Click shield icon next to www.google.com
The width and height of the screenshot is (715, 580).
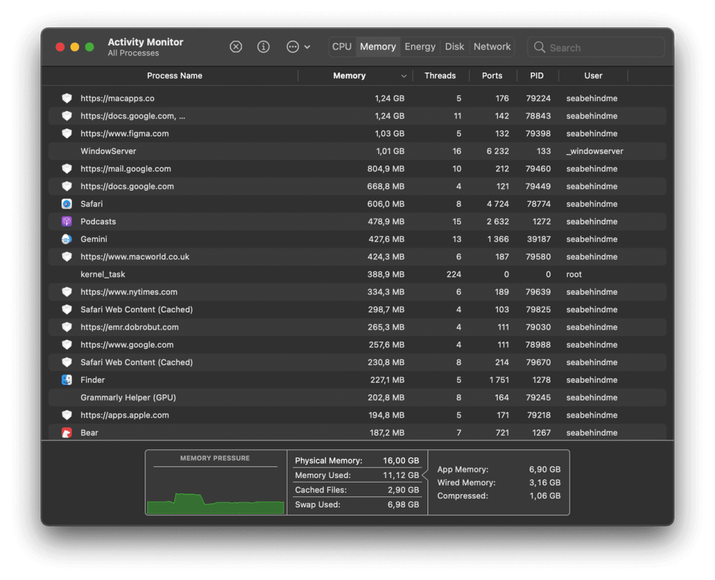[66, 345]
